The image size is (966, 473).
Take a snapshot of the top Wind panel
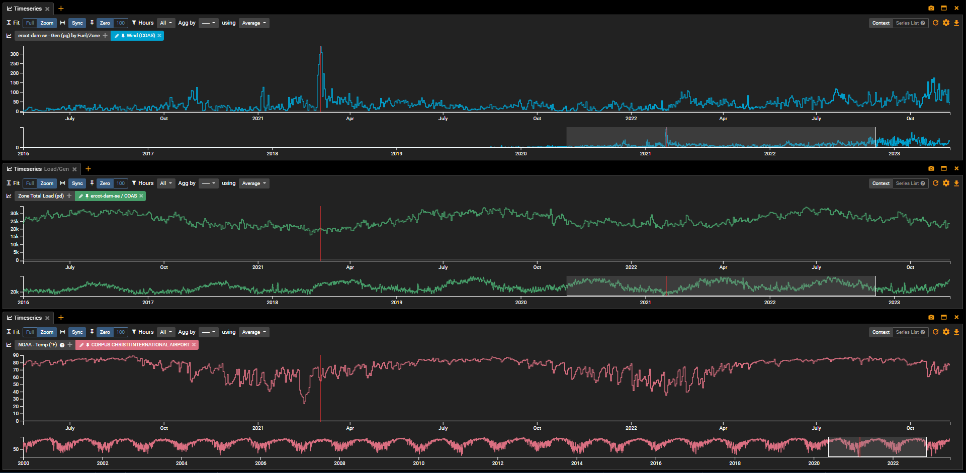tap(931, 8)
